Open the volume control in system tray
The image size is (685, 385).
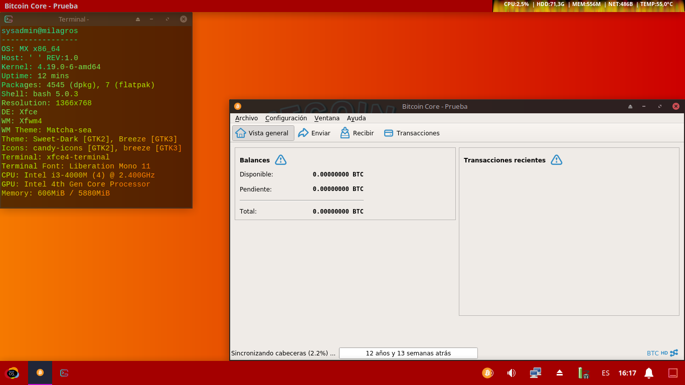pos(511,373)
